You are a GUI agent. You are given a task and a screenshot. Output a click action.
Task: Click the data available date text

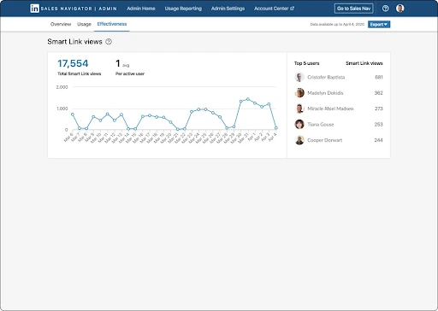[x=337, y=24]
